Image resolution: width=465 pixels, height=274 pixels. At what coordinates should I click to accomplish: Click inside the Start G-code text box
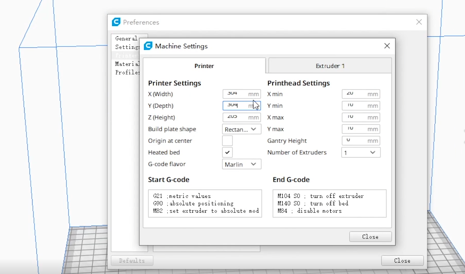click(x=205, y=204)
